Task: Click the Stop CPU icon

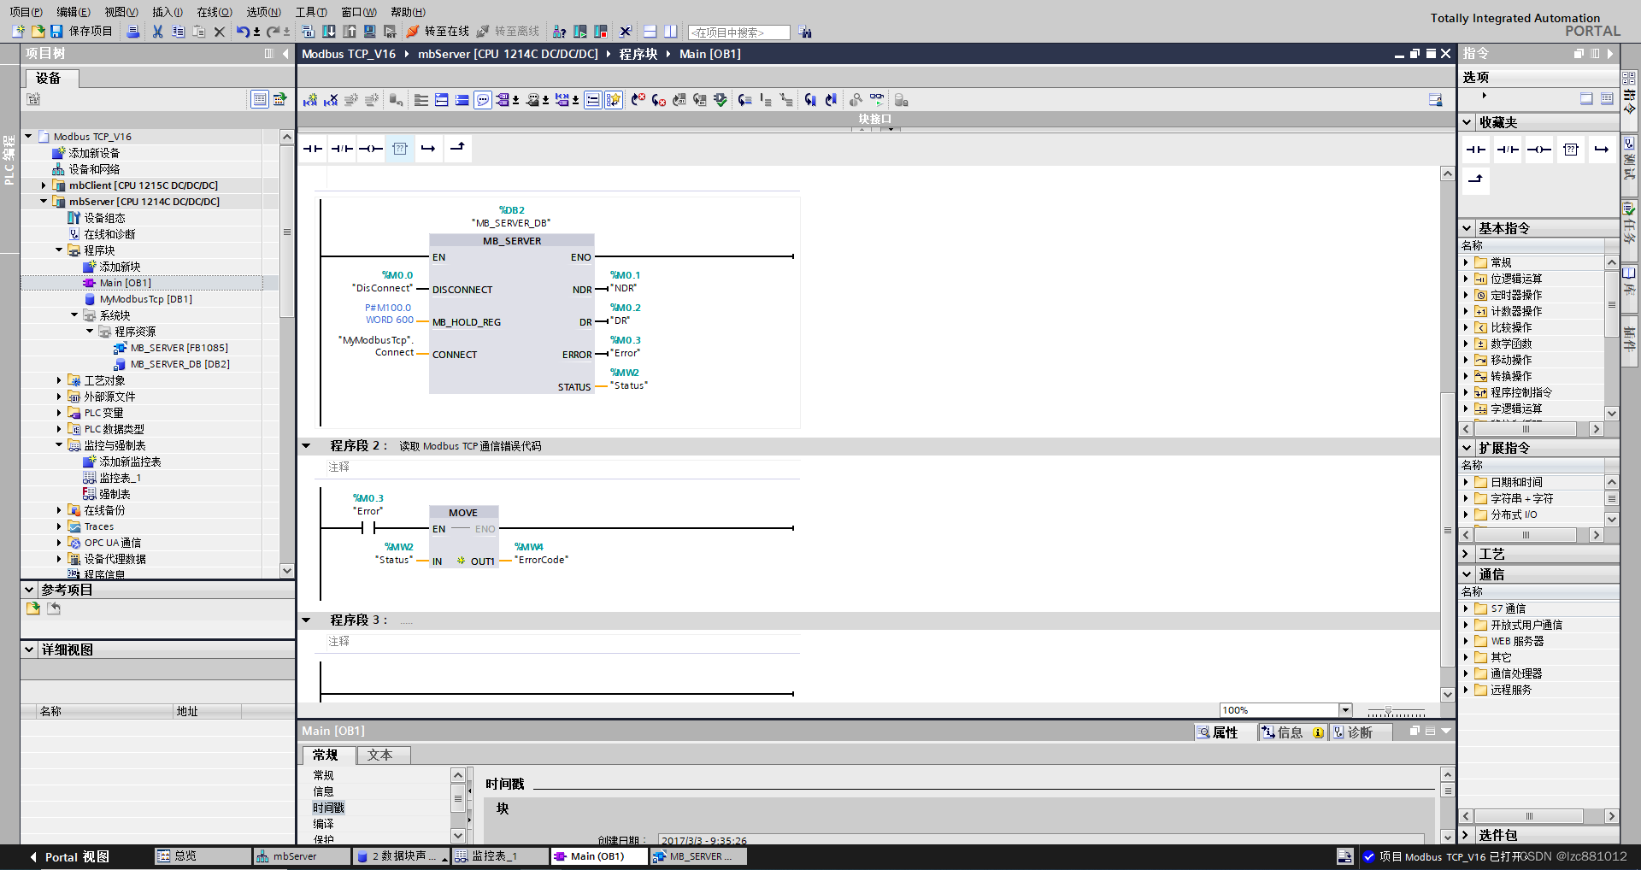Action: coord(601,32)
